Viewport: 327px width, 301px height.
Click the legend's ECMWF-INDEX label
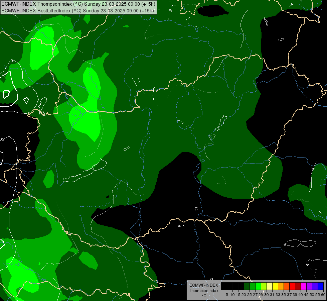(x=204, y=285)
